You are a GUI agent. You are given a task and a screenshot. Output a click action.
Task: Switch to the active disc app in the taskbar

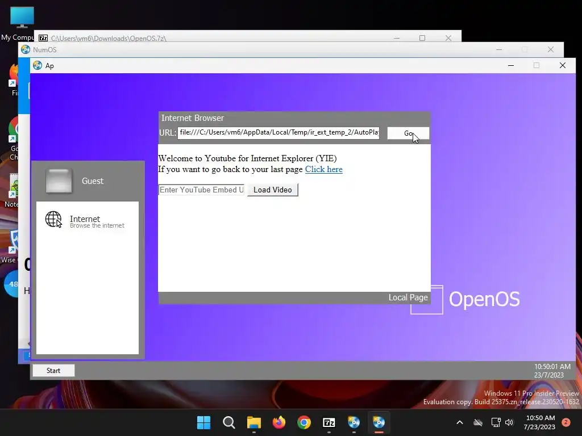tap(379, 422)
